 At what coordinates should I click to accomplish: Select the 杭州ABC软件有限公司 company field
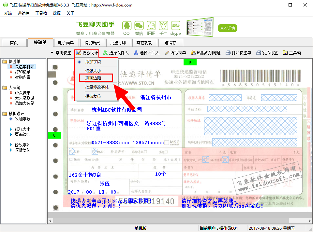pyautogui.click(x=117, y=110)
